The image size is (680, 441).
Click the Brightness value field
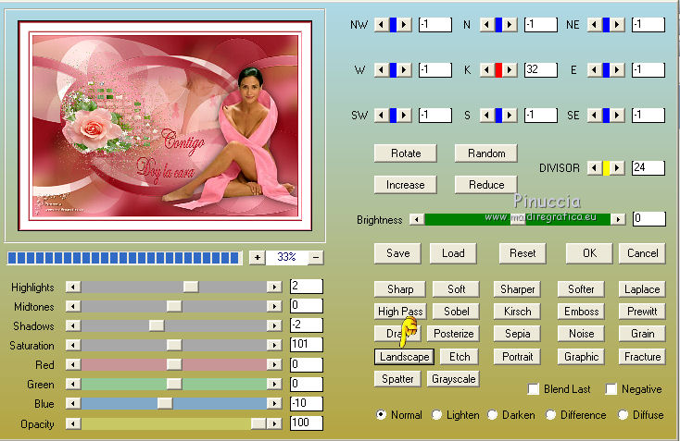[649, 218]
